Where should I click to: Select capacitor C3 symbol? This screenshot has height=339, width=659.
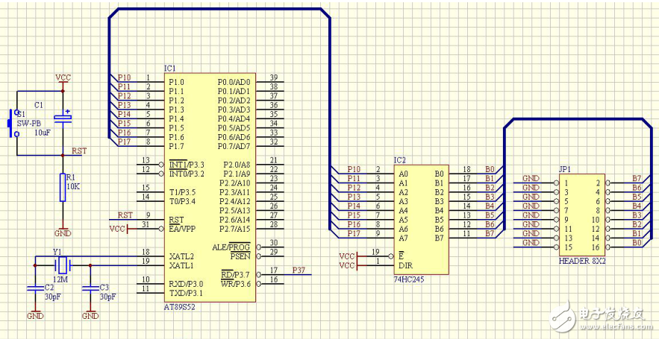90,288
